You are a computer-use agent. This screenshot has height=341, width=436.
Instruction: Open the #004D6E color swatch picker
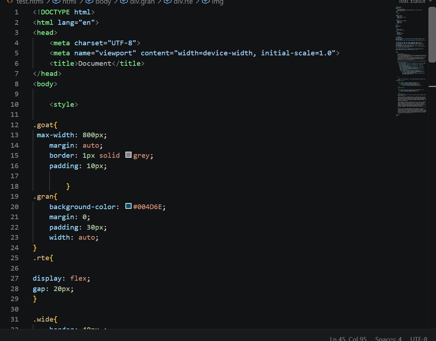tap(128, 206)
